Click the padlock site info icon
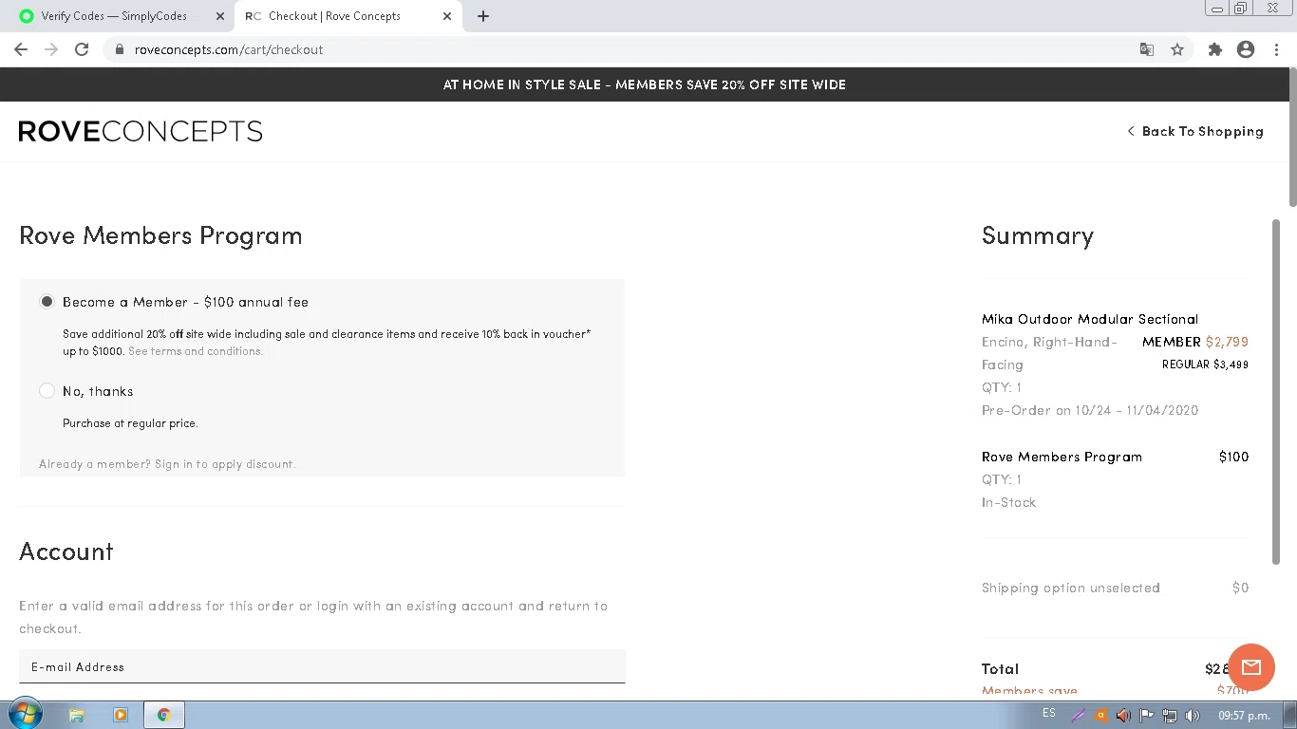1297x729 pixels. click(x=119, y=49)
